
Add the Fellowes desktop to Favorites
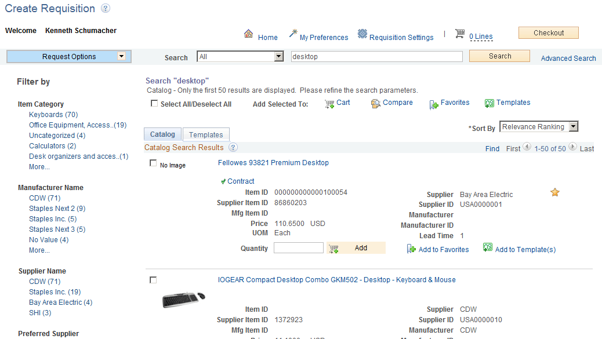pos(444,249)
